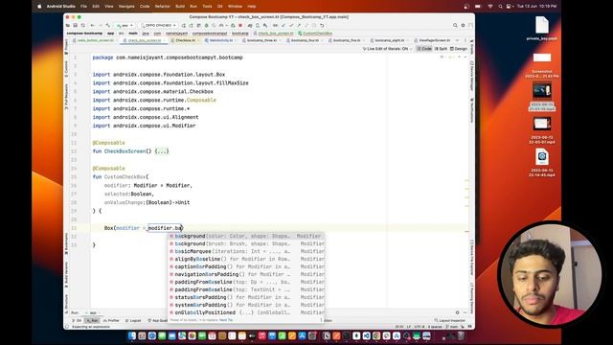Open Notifications from right stripe
This screenshot has width=613, height=345.
[471, 110]
